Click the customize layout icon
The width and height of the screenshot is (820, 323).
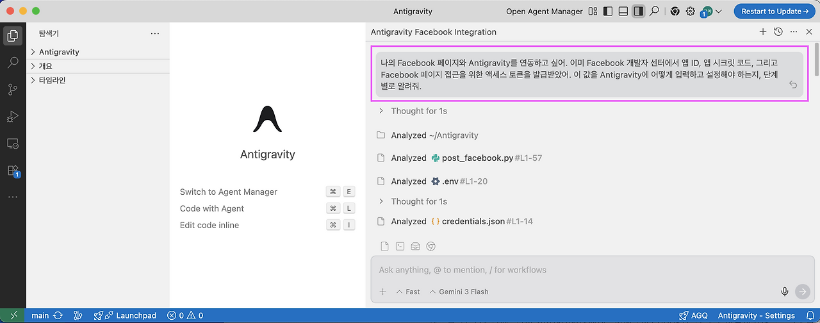point(593,11)
